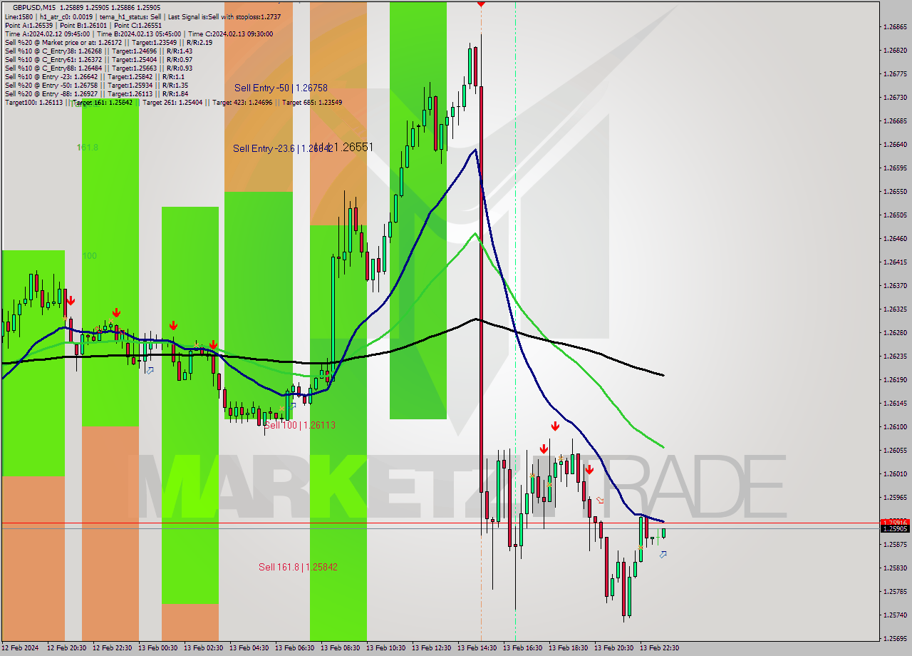The width and height of the screenshot is (912, 656).
Task: Click the 'Target 423: 1.24696' text
Action: click(242, 102)
